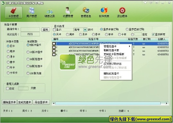Click the 天数 custom days input field

click(x=23, y=88)
